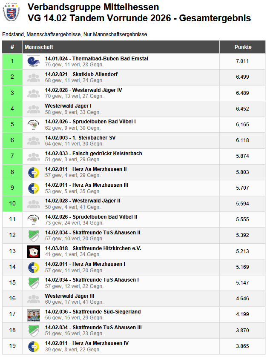The width and height of the screenshot is (270, 359).
Task: Click the Skatfreunde Hitzkirchen e.V. card logo
Action: [x=34, y=251]
